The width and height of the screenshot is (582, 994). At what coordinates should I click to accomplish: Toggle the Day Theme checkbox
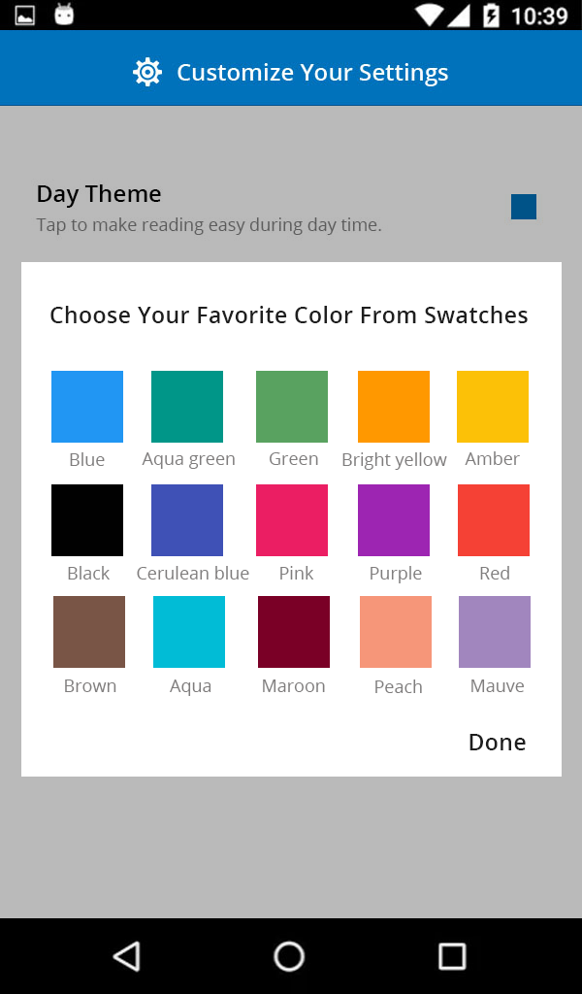point(524,207)
